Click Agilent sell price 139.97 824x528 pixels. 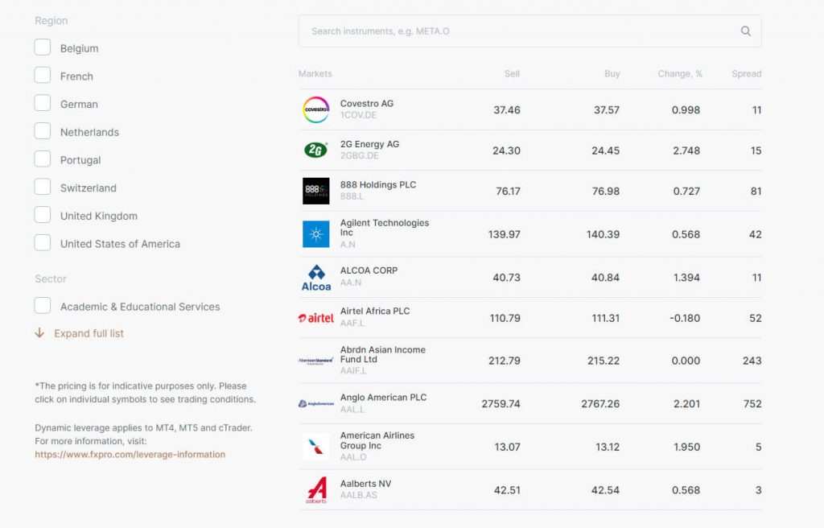coord(504,234)
